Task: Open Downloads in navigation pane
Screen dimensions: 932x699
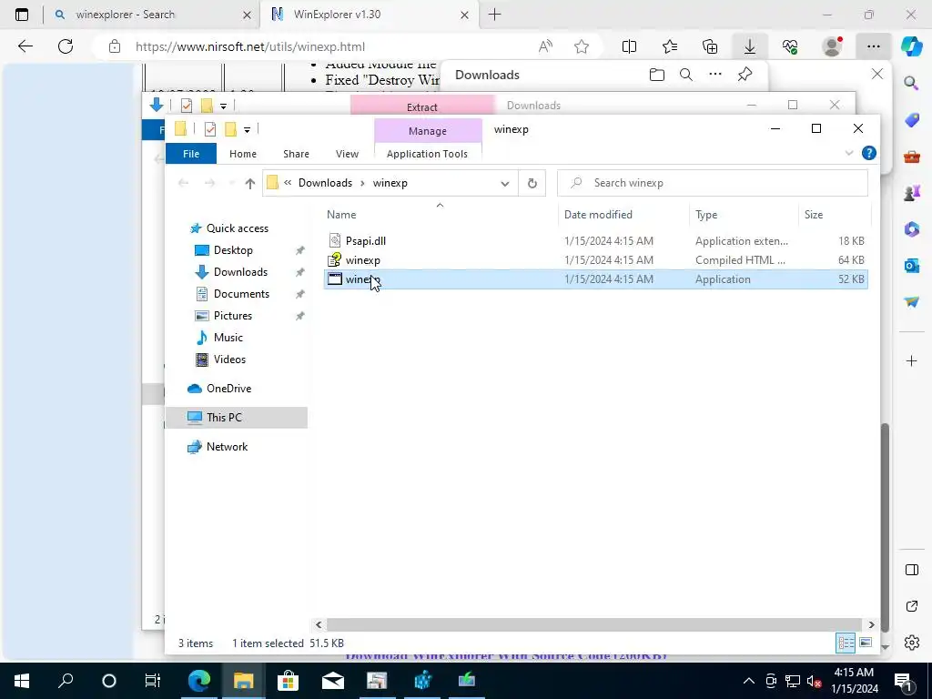Action: (x=240, y=272)
